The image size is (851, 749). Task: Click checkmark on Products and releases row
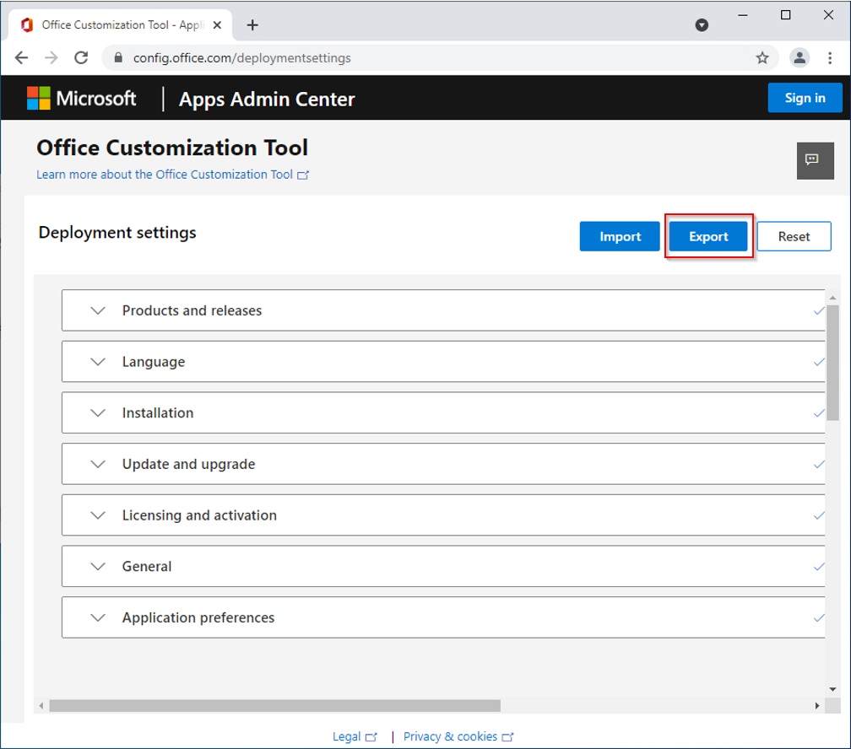pyautogui.click(x=819, y=310)
